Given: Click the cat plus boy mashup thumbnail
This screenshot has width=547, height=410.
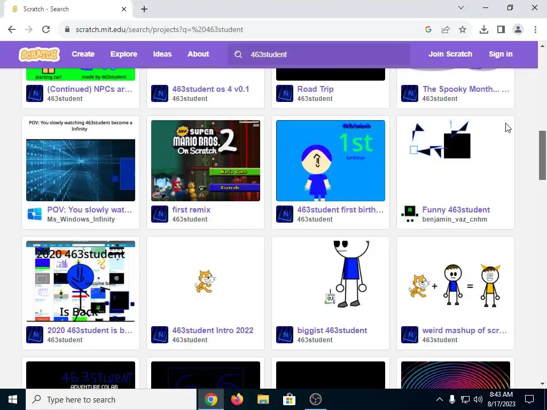Looking at the screenshot, I should (456, 281).
